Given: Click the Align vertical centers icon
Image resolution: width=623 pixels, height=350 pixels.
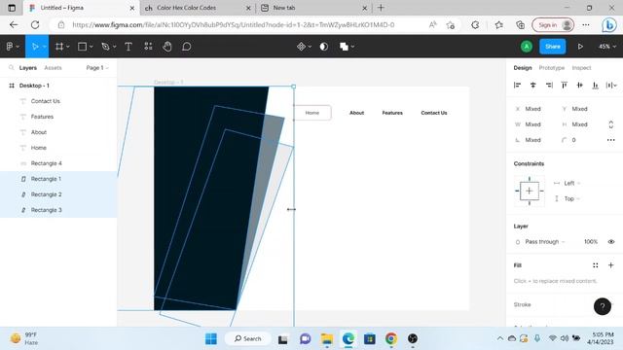Looking at the screenshot, I should [x=580, y=85].
